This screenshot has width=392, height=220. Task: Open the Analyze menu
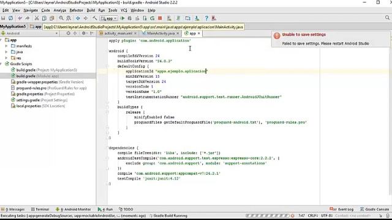(60, 10)
